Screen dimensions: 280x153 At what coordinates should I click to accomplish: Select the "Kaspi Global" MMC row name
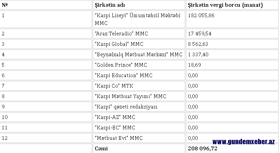[139, 44]
